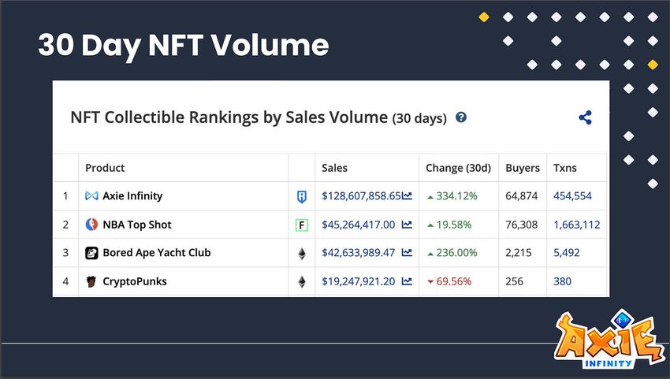Click the CryptoPunks avatar icon
670x379 pixels.
coord(91,281)
